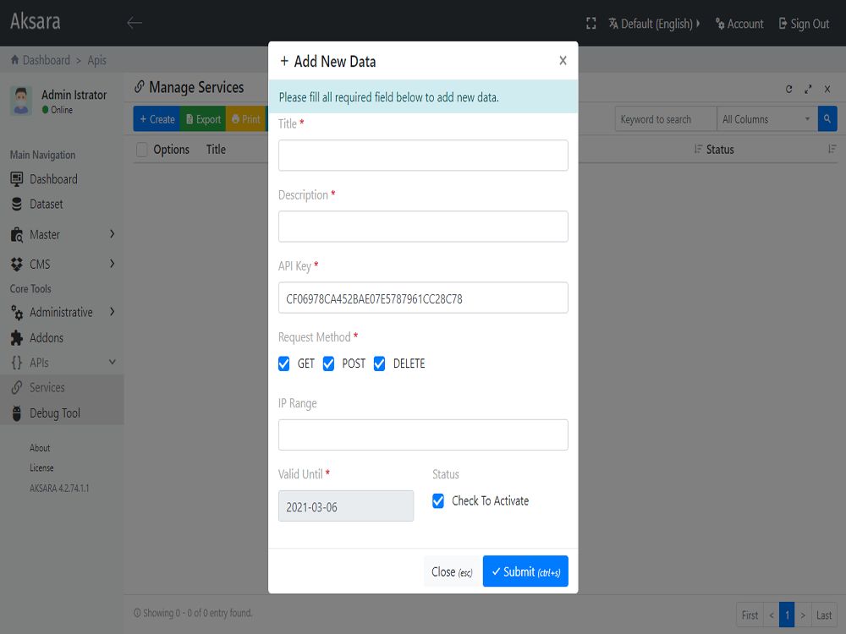This screenshot has height=634, width=846.
Task: Open the Default (English) language menu
Action: click(x=654, y=24)
